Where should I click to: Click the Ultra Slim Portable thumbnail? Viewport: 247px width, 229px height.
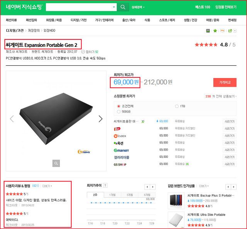176,220
